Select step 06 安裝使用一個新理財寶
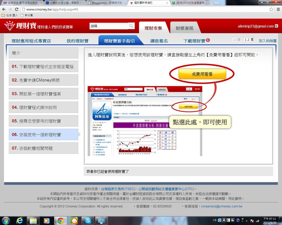Screen dimensions: 282x225 [43, 135]
